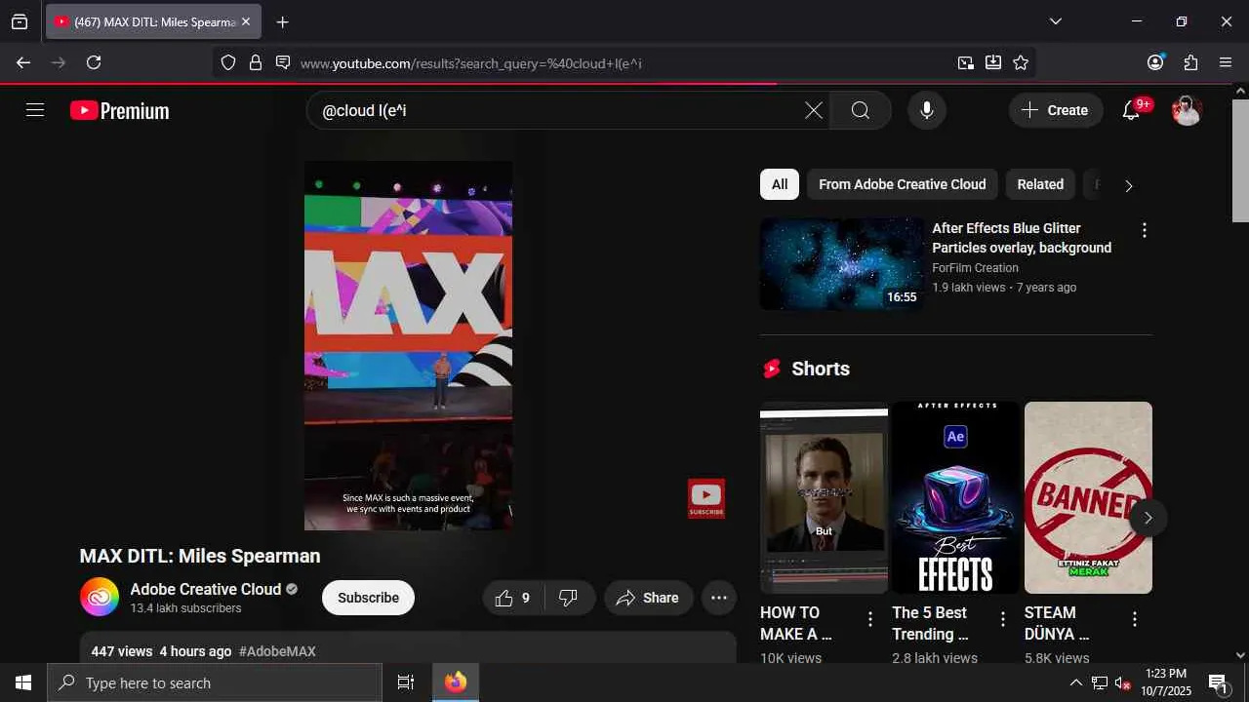Open options for HOW TO MAKE short

(x=870, y=619)
